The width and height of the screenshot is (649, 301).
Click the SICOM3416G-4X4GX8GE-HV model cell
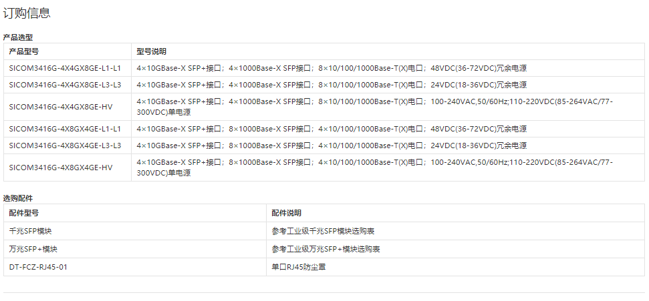pyautogui.click(x=60, y=107)
